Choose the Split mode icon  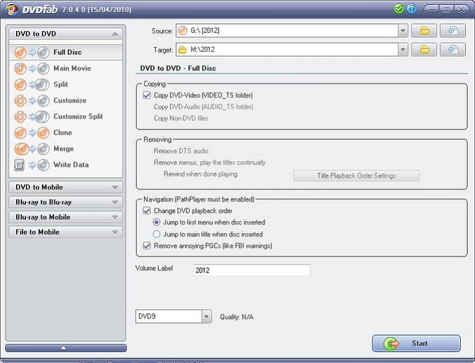pos(31,85)
